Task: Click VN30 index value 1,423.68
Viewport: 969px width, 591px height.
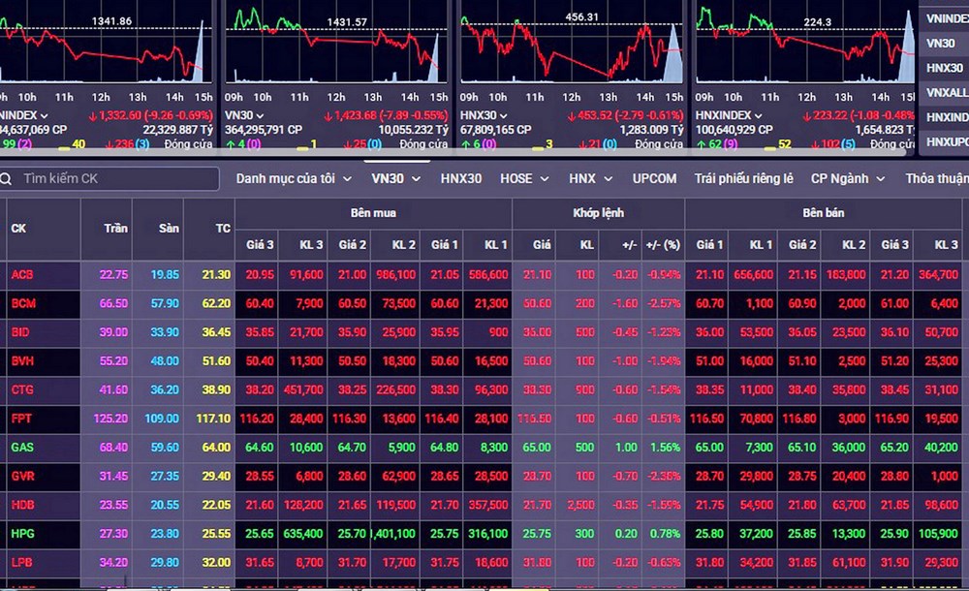Action: coord(356,115)
